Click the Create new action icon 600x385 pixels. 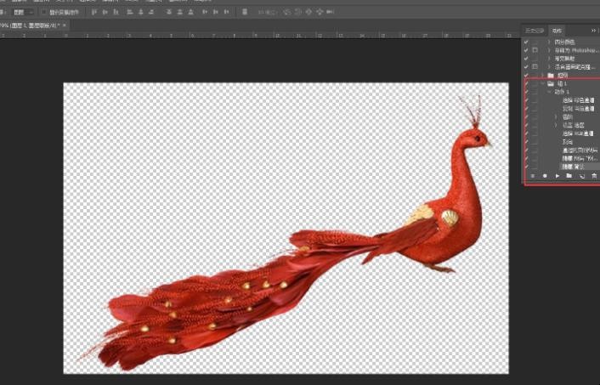click(581, 176)
